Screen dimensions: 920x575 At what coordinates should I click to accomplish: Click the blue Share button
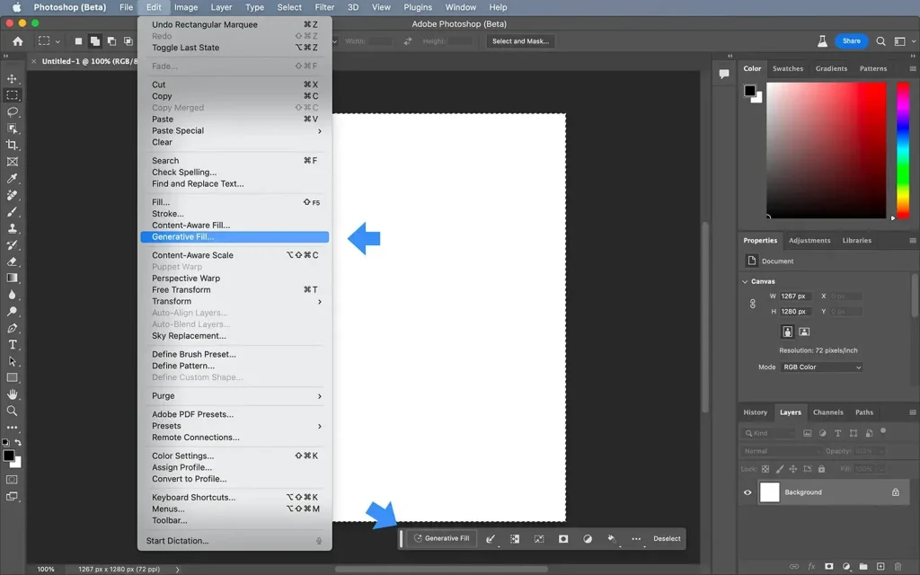tap(851, 41)
